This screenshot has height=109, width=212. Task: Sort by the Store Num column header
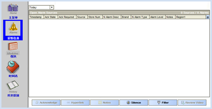95,17
